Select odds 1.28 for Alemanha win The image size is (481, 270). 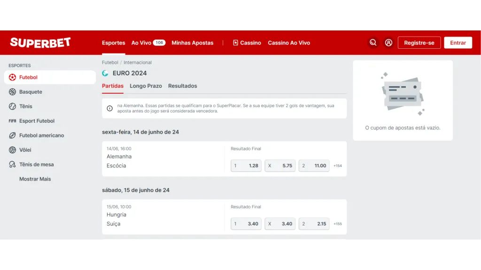pyautogui.click(x=246, y=165)
